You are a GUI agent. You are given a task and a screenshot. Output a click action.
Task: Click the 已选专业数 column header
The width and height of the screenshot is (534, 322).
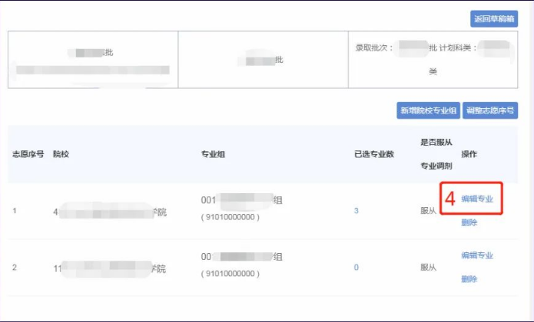pyautogui.click(x=374, y=154)
